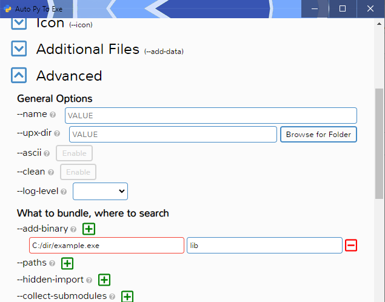Click the Advanced heading text
The image size is (385, 302).
click(x=69, y=76)
